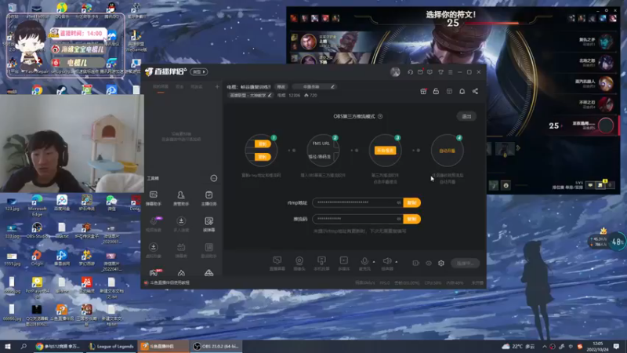The image size is (627, 353).
Task: Open the 斗鱼直播伴侣使用教程 link
Action: coord(169,282)
